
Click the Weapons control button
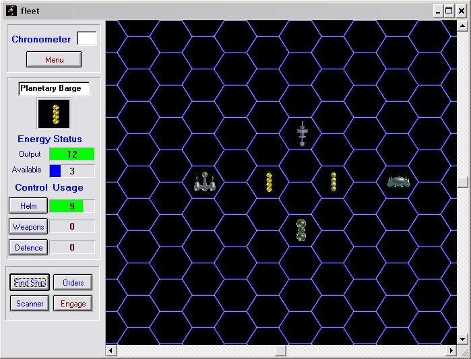pyautogui.click(x=28, y=226)
